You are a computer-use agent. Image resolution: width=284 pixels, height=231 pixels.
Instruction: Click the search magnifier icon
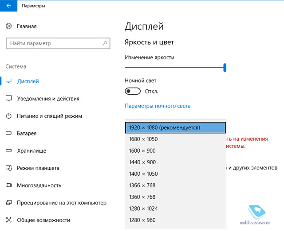[105, 43]
